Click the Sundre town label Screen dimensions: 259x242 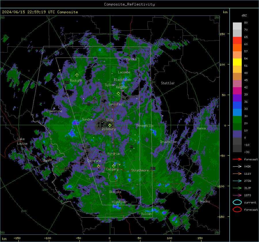tap(87, 119)
